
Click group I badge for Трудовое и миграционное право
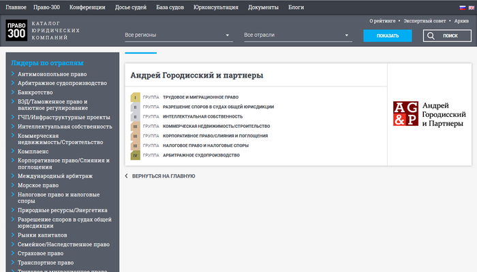(136, 97)
